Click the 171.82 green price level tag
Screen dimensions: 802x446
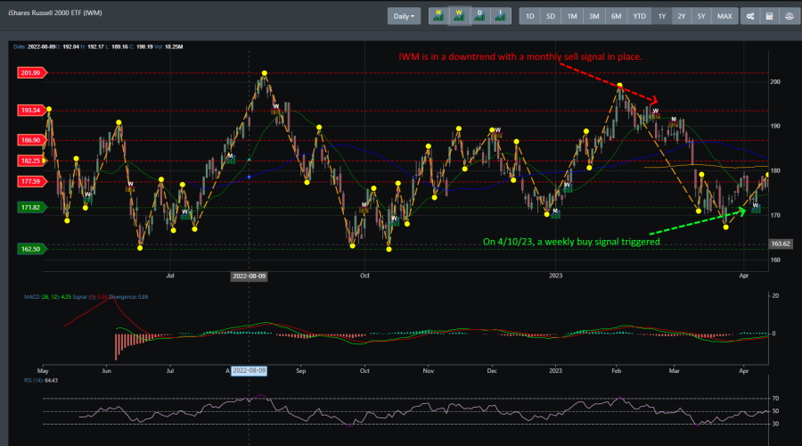click(x=32, y=207)
